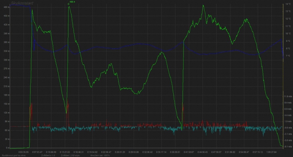
Task: Click the 7 °C temperature axis label
Action: tap(288, 56)
